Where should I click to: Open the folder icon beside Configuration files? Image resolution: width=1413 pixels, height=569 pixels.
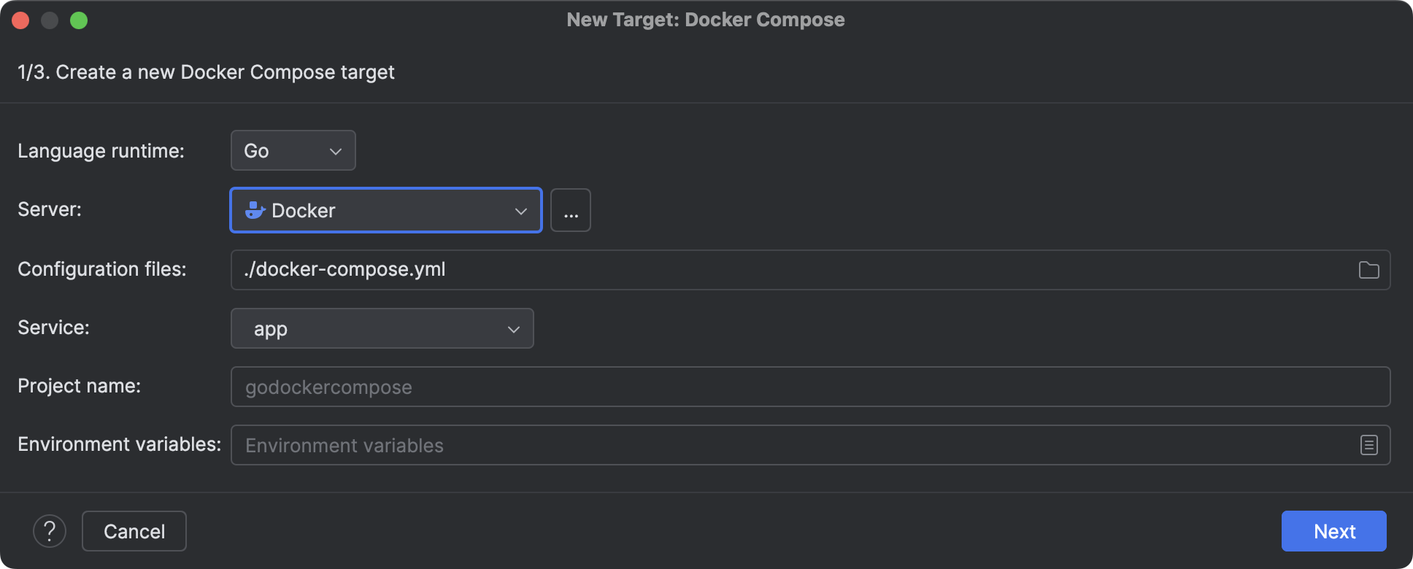click(x=1370, y=270)
